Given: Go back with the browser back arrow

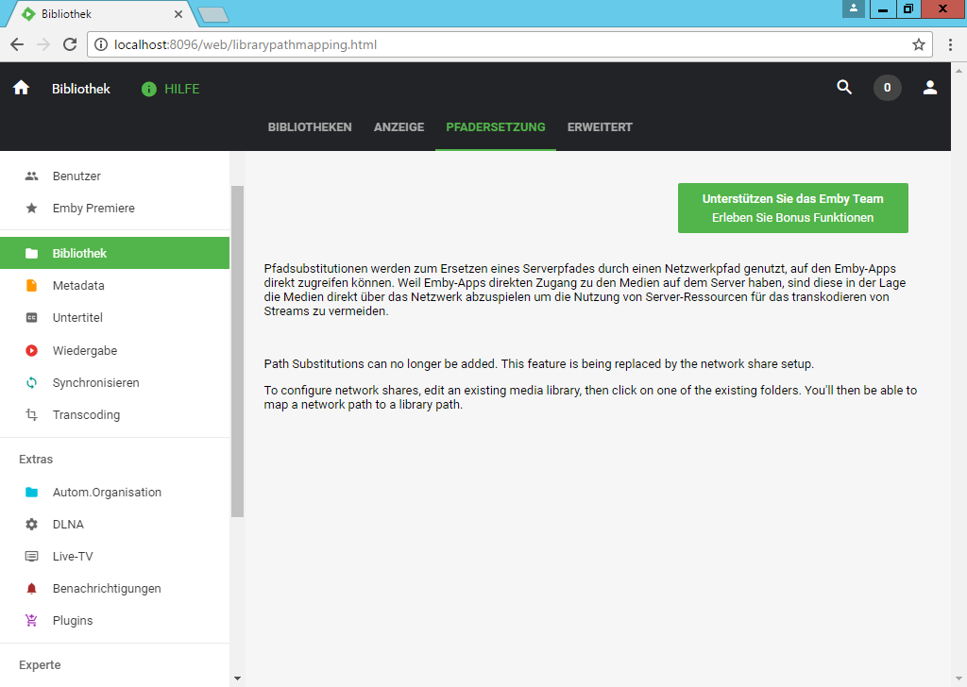Looking at the screenshot, I should click(17, 44).
